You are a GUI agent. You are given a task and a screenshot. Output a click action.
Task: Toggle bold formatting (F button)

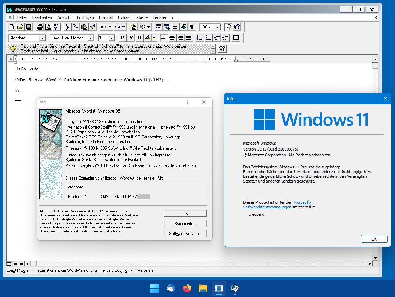(122, 38)
